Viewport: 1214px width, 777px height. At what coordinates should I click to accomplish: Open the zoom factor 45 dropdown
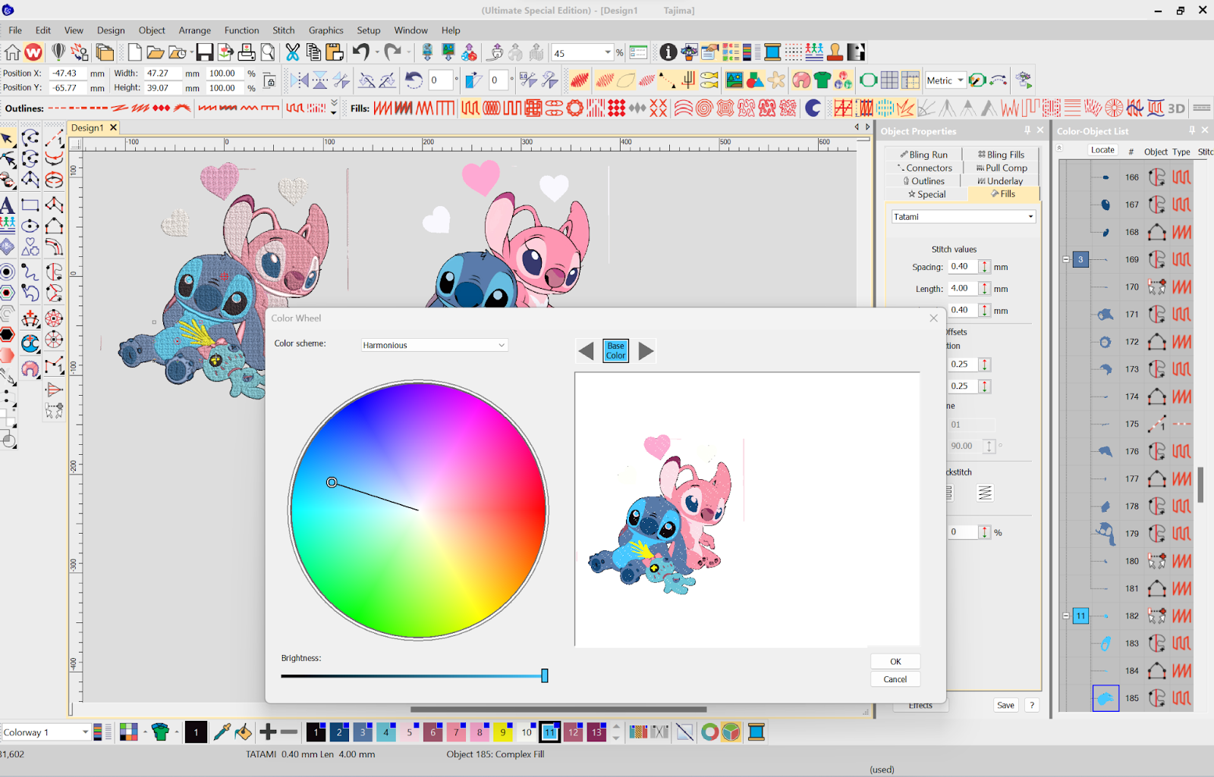(x=608, y=53)
